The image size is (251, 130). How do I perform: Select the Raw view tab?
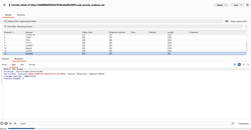14,64
